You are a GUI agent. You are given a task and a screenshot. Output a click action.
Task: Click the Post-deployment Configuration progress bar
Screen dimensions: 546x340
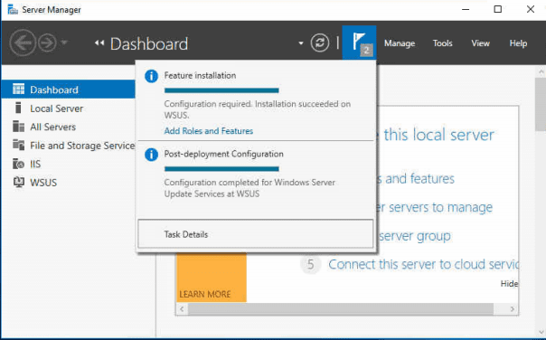221,169
